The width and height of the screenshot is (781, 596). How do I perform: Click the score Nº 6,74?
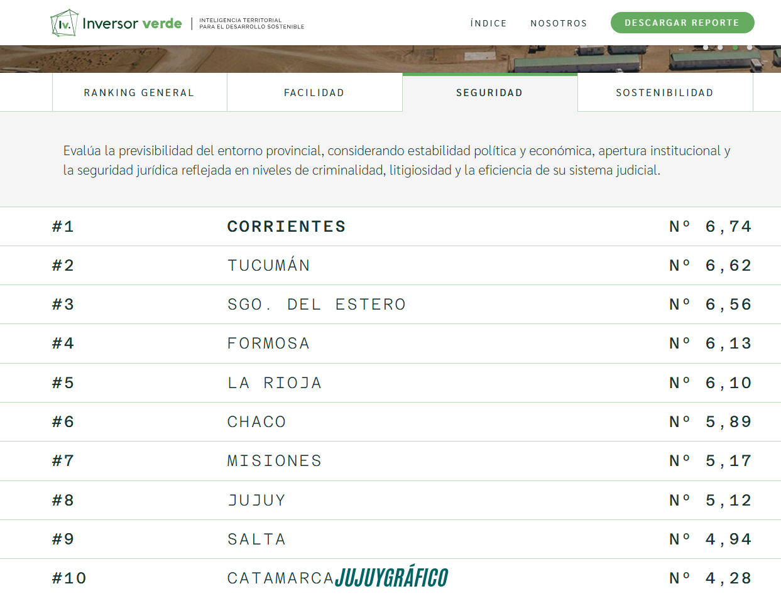[711, 227]
